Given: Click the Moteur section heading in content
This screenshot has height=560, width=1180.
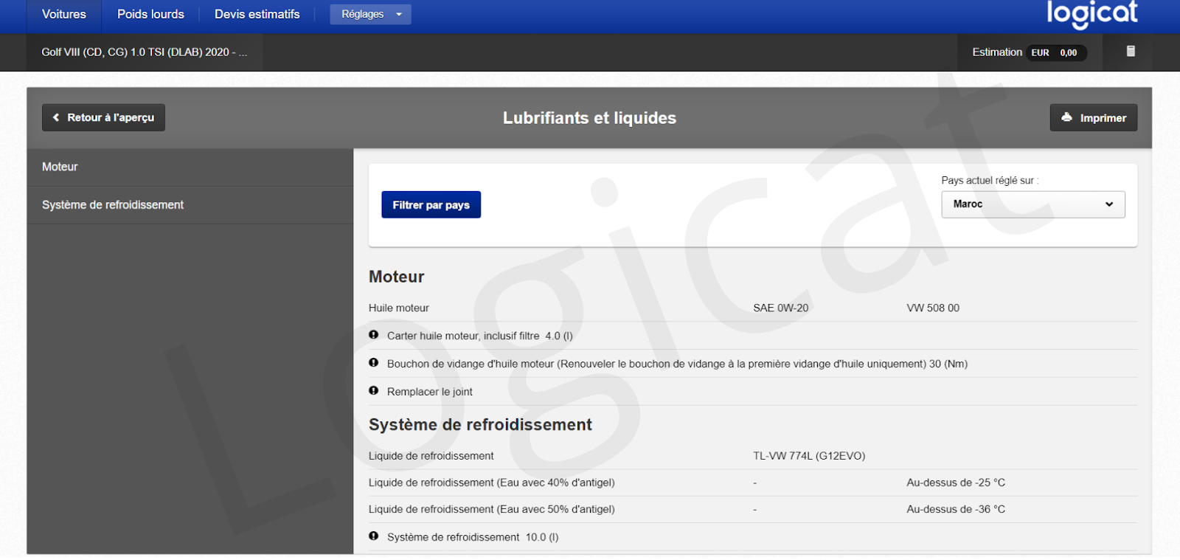Looking at the screenshot, I should click(397, 277).
